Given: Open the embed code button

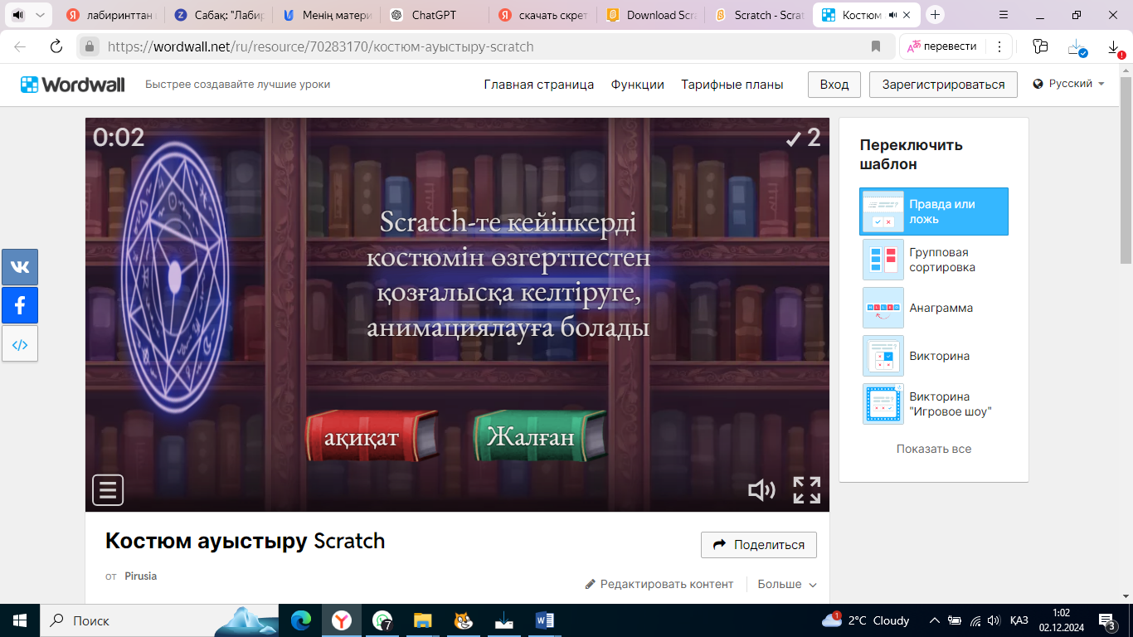Looking at the screenshot, I should tap(20, 344).
